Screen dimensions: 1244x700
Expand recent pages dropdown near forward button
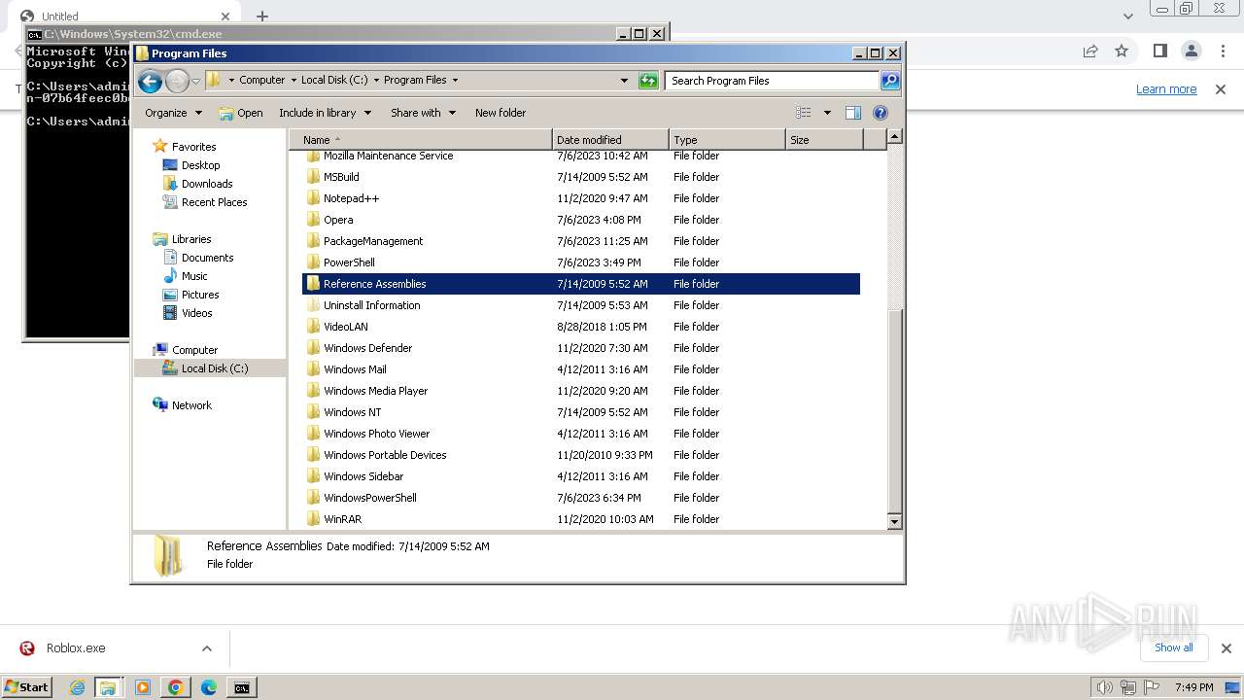coord(195,81)
